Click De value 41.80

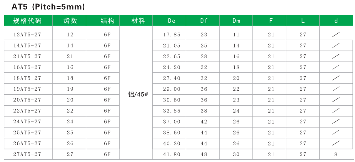[172, 154]
